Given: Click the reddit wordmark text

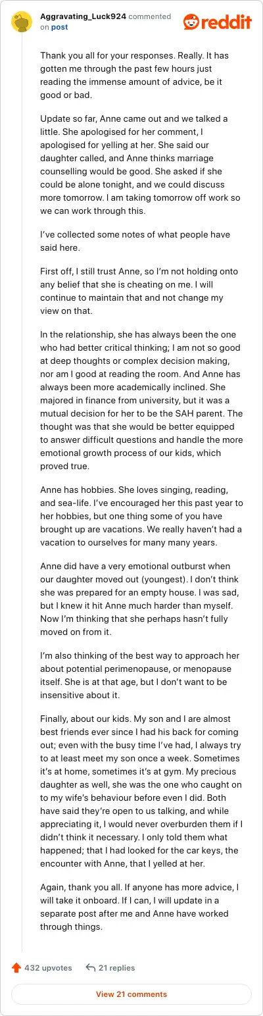Looking at the screenshot, I should (x=227, y=22).
